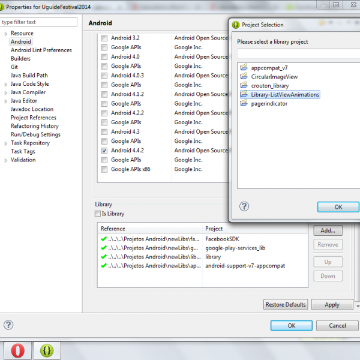
Task: Click the appcompat_v7 project folder icon
Action: pos(244,67)
